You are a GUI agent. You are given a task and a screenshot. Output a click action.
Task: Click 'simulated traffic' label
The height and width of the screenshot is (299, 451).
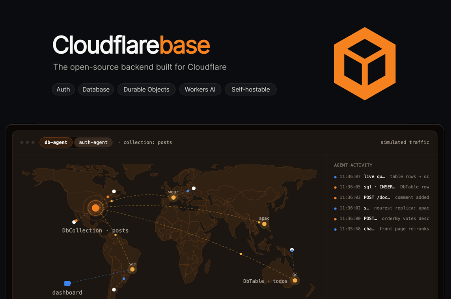tap(405, 142)
